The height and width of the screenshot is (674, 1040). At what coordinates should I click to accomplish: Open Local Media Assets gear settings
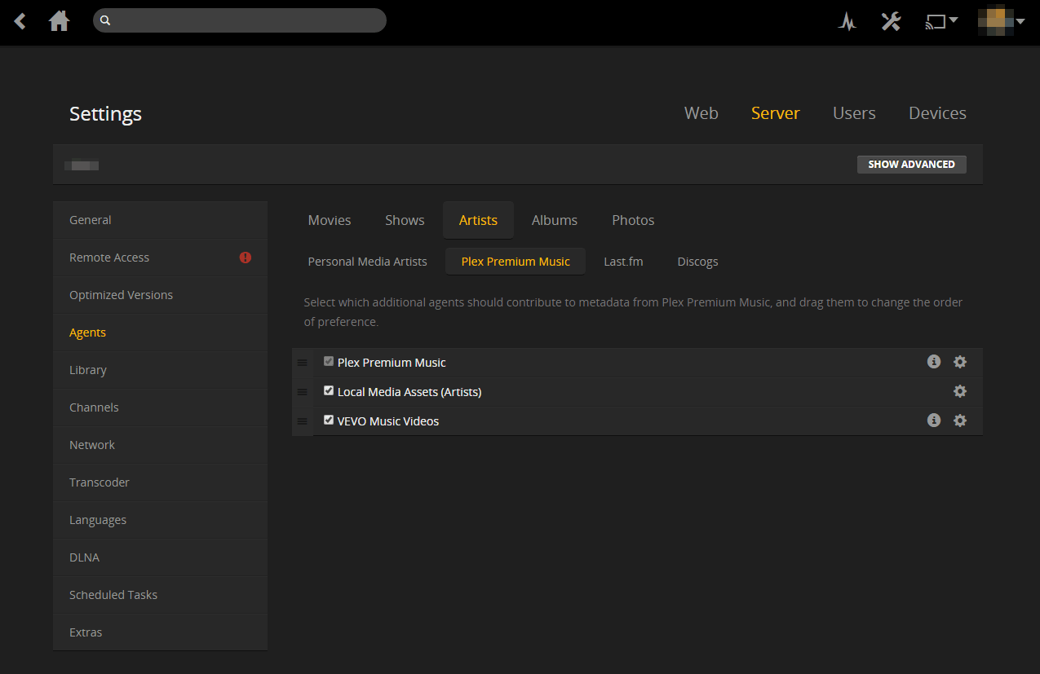point(960,391)
